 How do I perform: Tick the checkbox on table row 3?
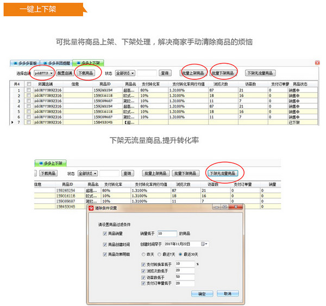(29, 101)
